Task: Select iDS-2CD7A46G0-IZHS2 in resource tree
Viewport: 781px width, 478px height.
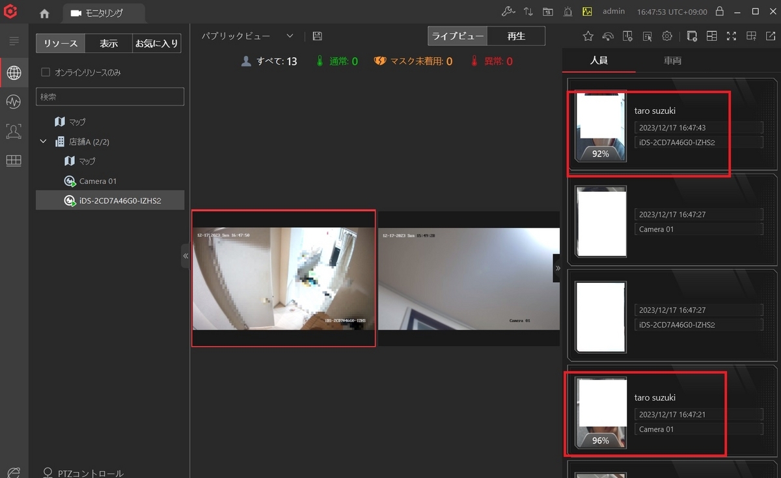Action: pyautogui.click(x=111, y=200)
